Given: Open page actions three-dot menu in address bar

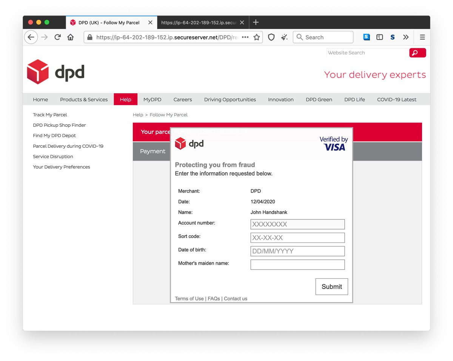Looking at the screenshot, I should pyautogui.click(x=245, y=37).
